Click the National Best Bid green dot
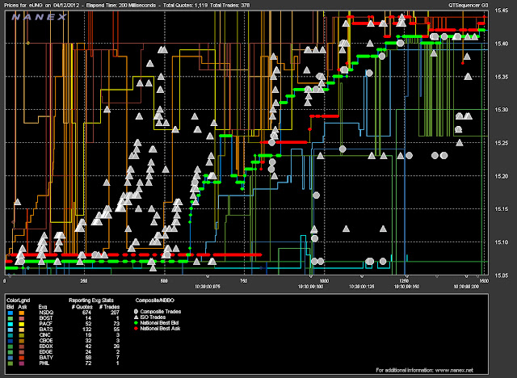Viewport: 517px width, 378px height. (x=136, y=322)
